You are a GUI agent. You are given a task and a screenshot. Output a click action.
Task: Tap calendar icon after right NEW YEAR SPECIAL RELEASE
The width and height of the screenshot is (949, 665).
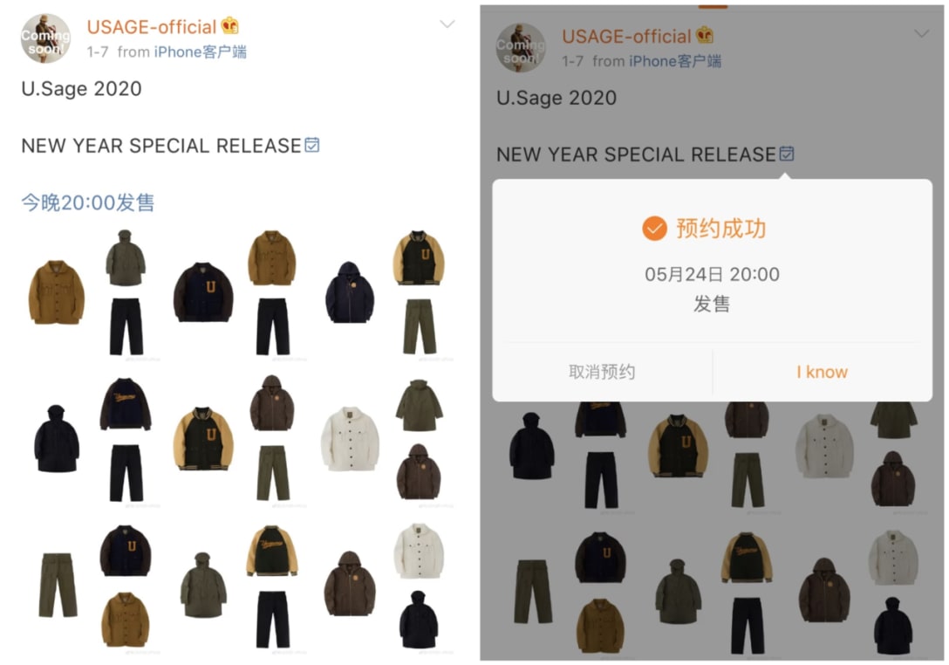[786, 154]
